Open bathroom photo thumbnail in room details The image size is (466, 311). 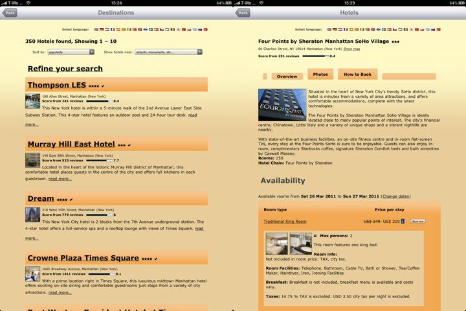click(x=301, y=244)
